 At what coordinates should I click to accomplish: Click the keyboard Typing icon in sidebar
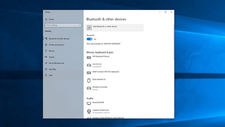coord(46,57)
